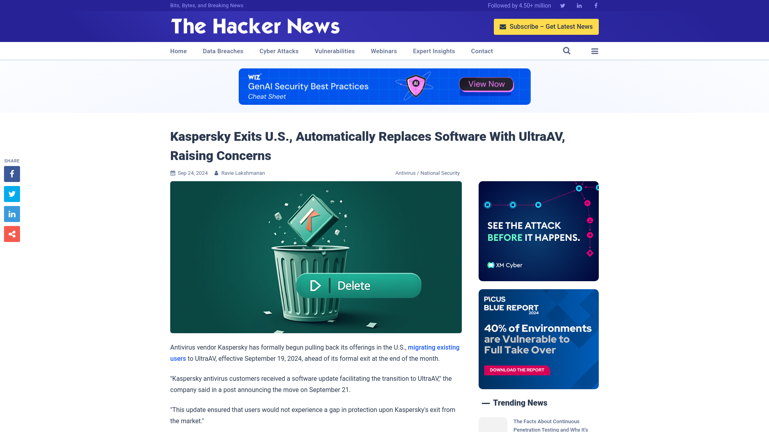The height and width of the screenshot is (432, 769).
Task: Expand the Vulnerabilities menu item
Action: [x=335, y=51]
